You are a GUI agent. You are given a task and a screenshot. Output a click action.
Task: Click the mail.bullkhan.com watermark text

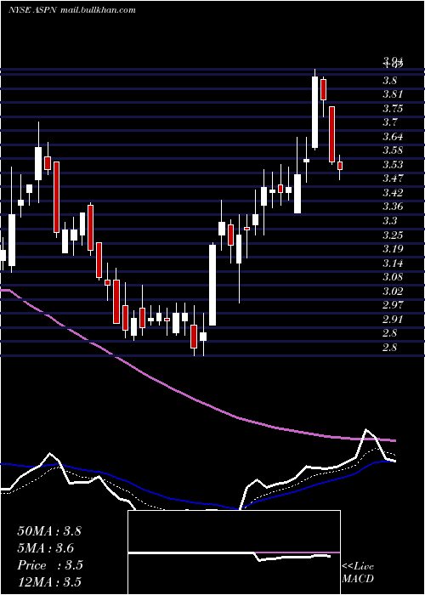tap(98, 10)
